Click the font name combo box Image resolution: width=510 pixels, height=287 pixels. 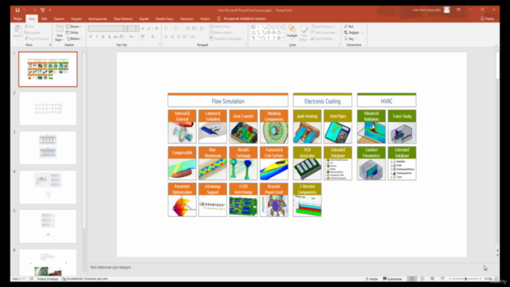[108, 29]
